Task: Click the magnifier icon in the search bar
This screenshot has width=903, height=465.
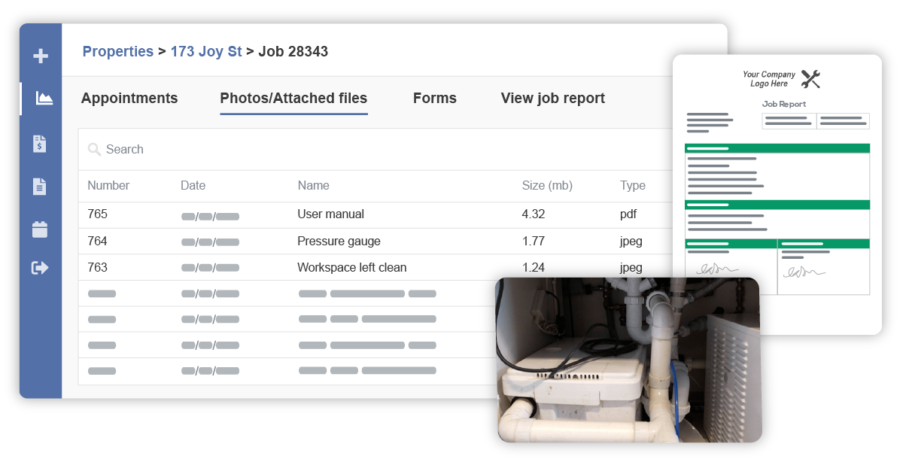Action: coord(94,149)
